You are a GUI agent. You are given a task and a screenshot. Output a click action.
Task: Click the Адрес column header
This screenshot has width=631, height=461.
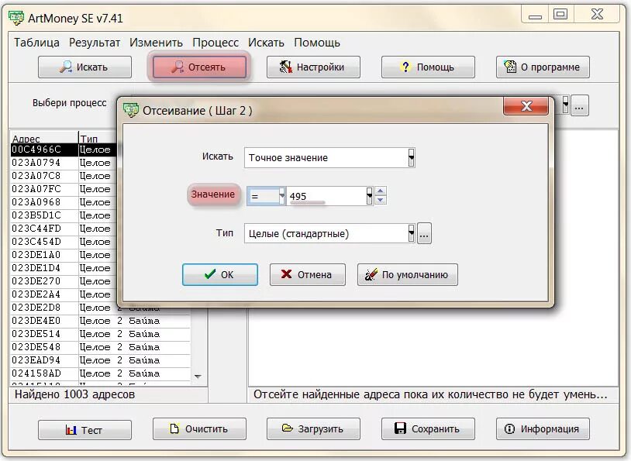coord(43,138)
